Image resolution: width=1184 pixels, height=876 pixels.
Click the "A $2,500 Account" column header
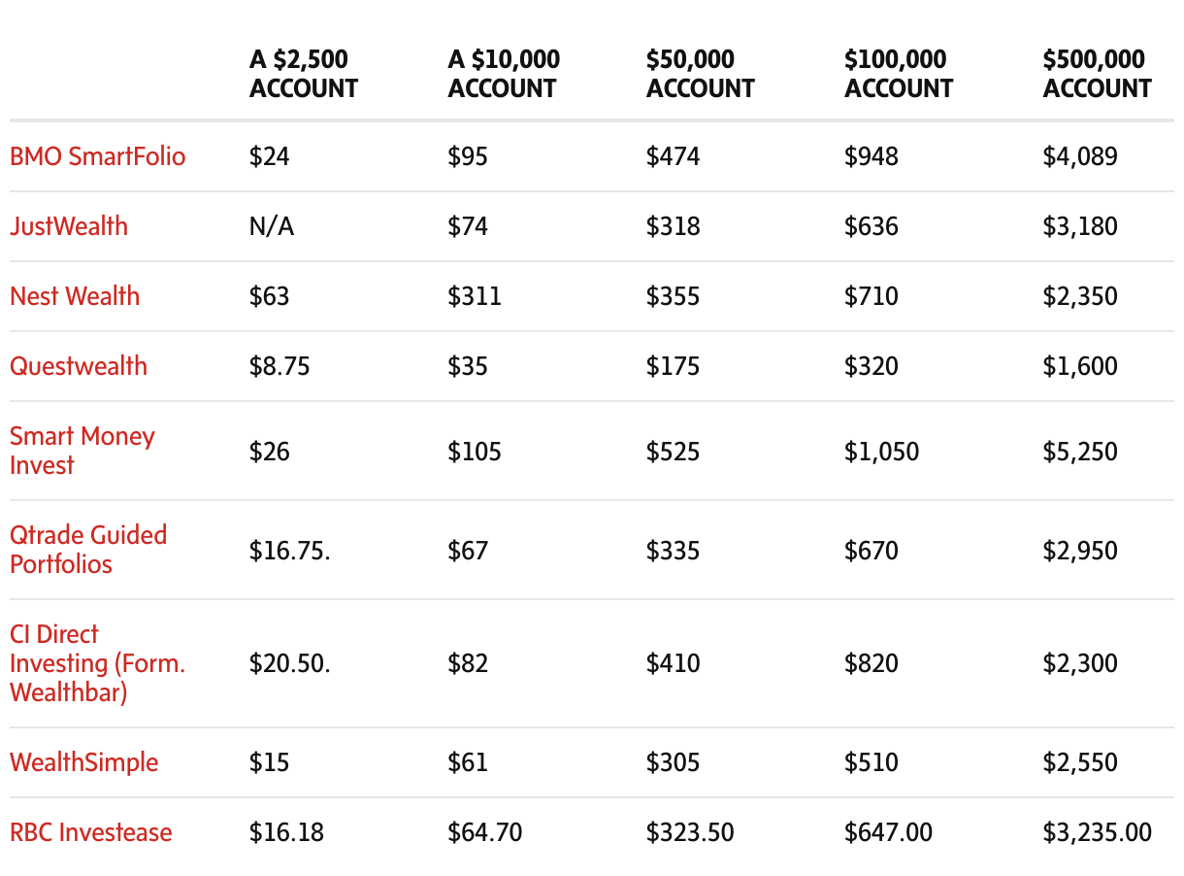[x=304, y=74]
